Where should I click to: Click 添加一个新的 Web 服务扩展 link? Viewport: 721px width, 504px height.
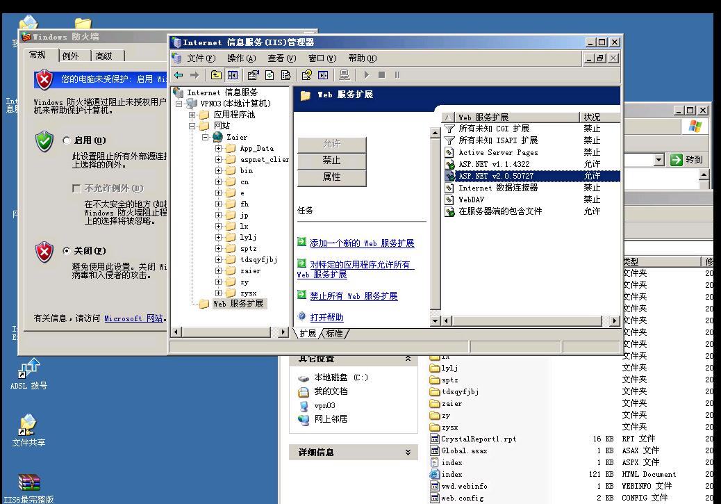362,243
